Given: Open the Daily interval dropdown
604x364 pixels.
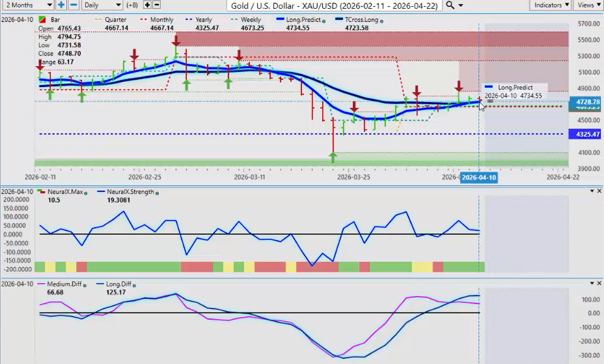Looking at the screenshot, I should [x=101, y=5].
